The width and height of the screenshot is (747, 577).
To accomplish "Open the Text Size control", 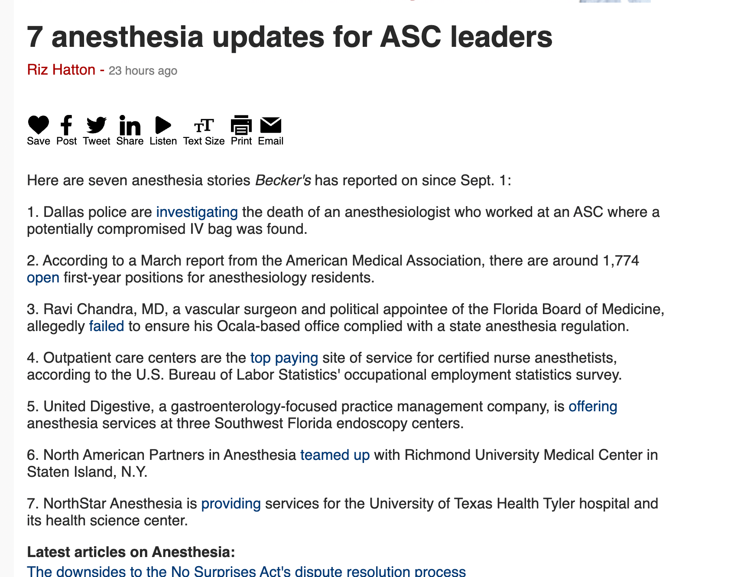I will point(204,126).
